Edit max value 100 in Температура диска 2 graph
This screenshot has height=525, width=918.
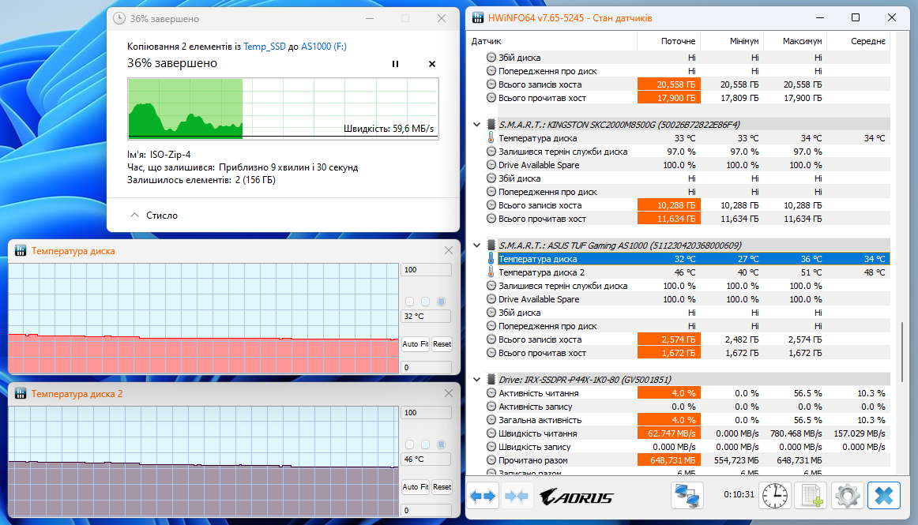click(427, 413)
